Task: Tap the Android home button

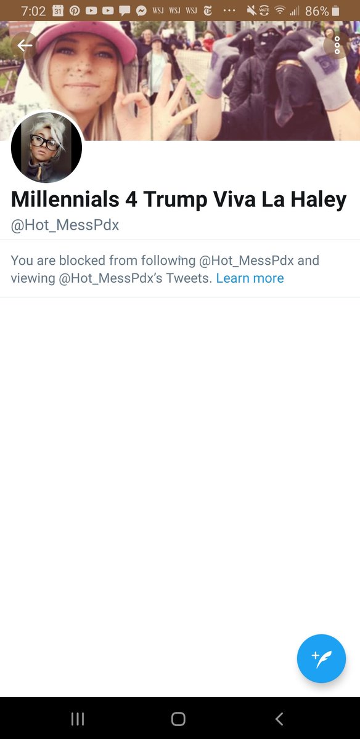Action: click(178, 719)
